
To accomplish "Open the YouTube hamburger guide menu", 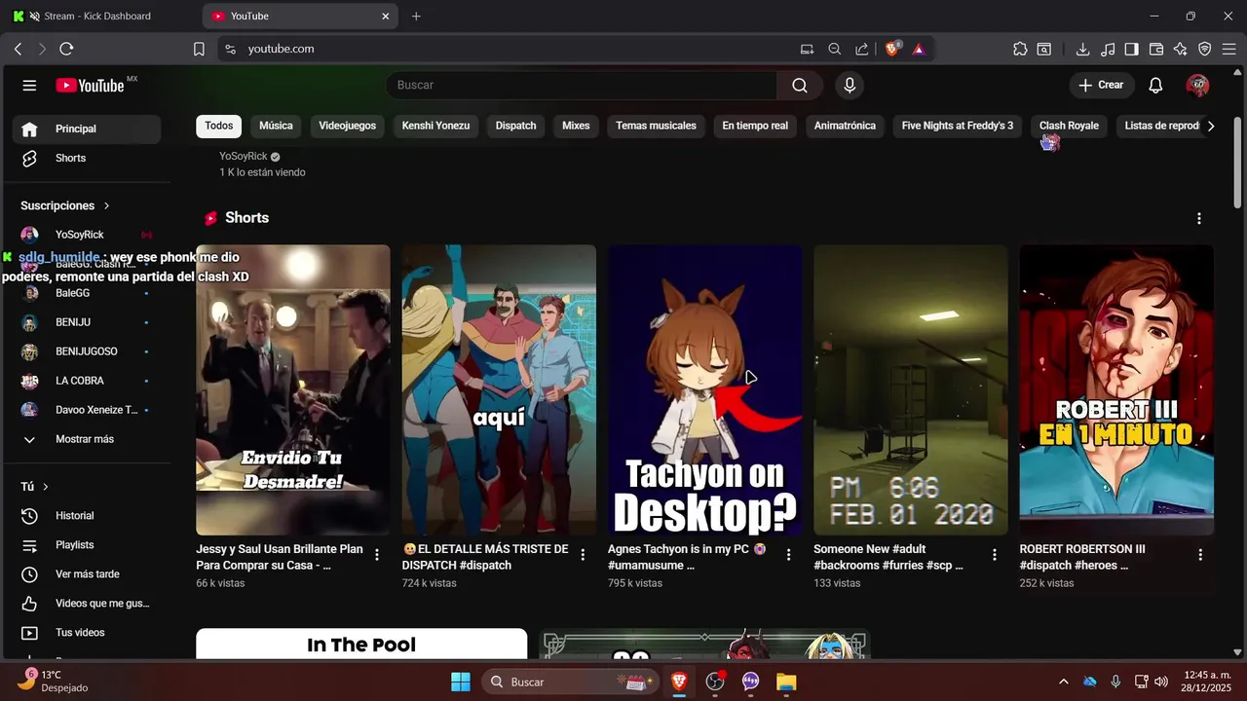I will (29, 86).
